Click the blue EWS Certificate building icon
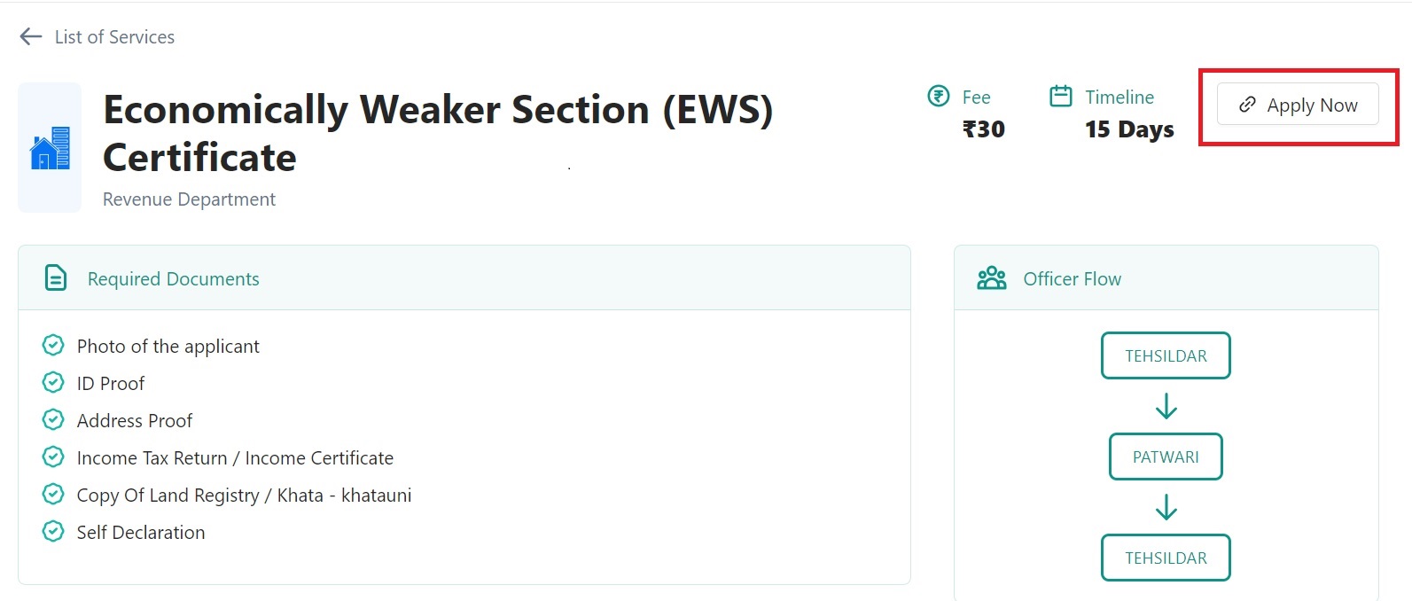This screenshot has width=1412, height=601. pyautogui.click(x=49, y=147)
